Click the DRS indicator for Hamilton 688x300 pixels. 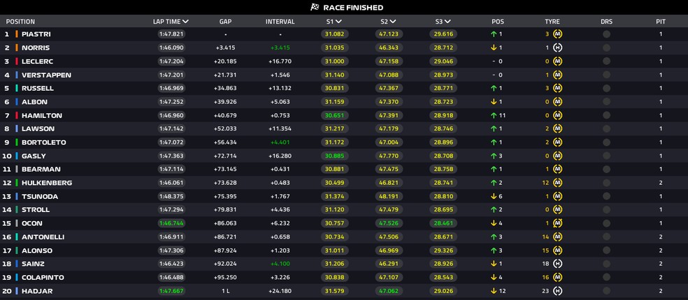606,115
